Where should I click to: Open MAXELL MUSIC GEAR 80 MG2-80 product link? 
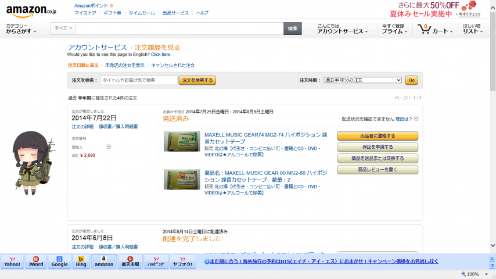coord(266,176)
